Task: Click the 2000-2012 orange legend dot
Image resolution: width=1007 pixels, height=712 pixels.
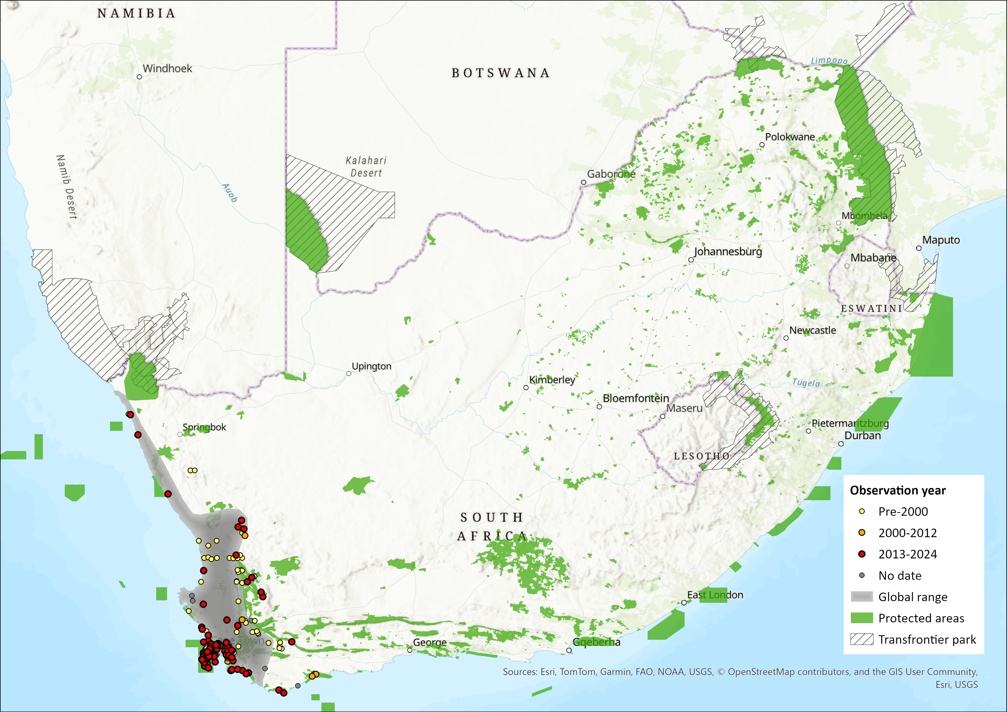Action: (x=862, y=533)
